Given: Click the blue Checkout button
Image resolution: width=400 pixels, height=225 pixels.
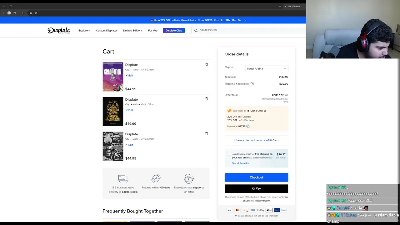Looking at the screenshot, I should coord(256,177).
